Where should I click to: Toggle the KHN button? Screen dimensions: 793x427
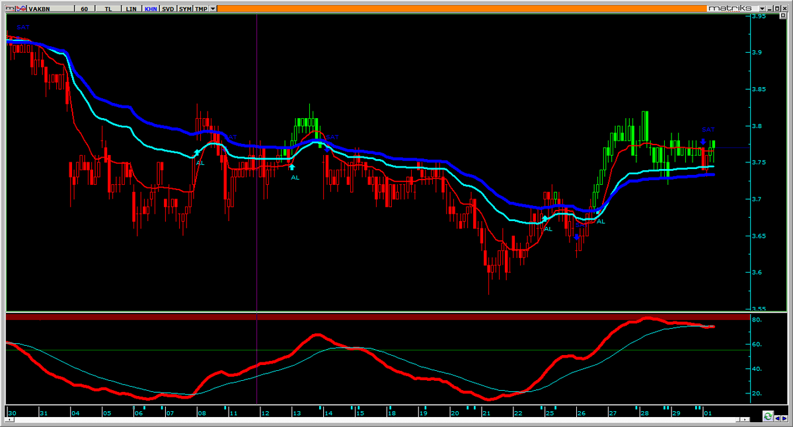point(151,9)
